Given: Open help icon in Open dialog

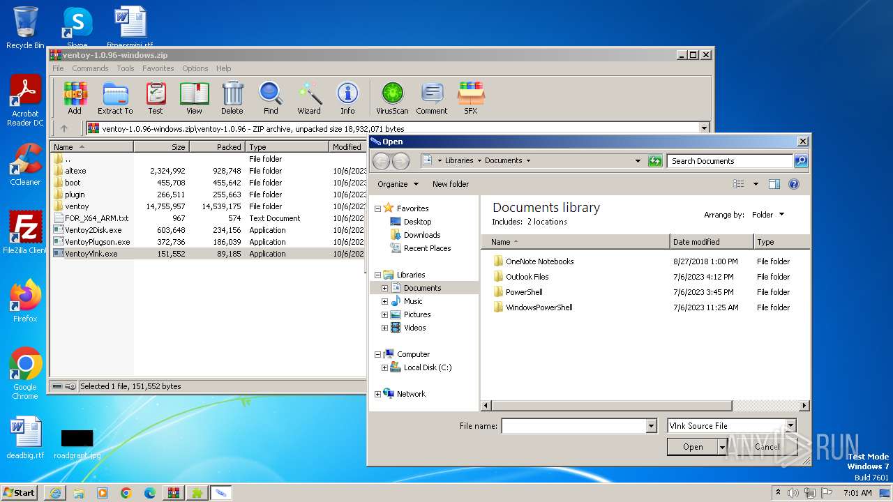Looking at the screenshot, I should click(x=793, y=184).
